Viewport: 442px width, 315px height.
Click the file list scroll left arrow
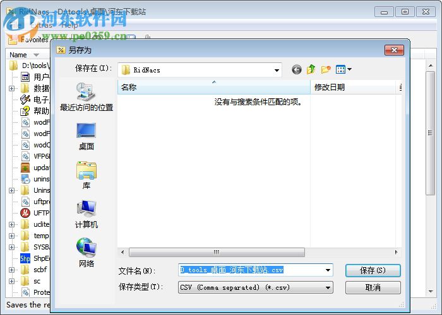click(122, 252)
